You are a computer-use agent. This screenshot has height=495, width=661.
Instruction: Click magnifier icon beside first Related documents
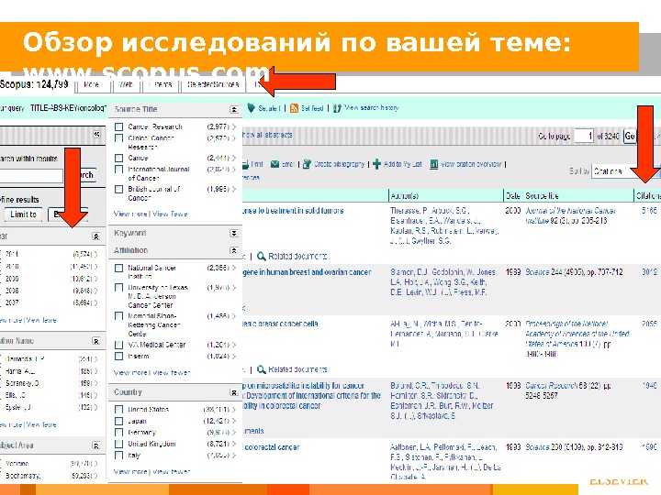coord(262,256)
